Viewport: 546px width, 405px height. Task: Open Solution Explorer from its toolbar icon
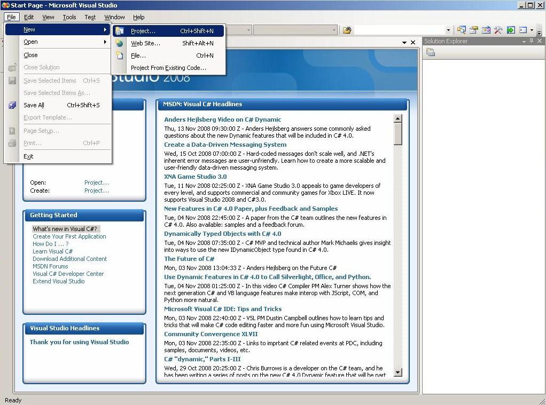462,30
